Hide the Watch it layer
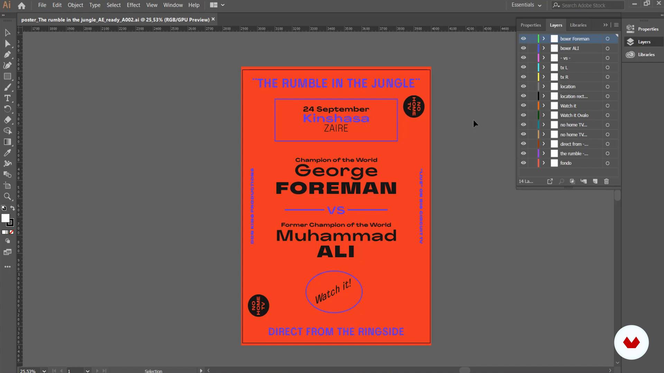 (524, 106)
